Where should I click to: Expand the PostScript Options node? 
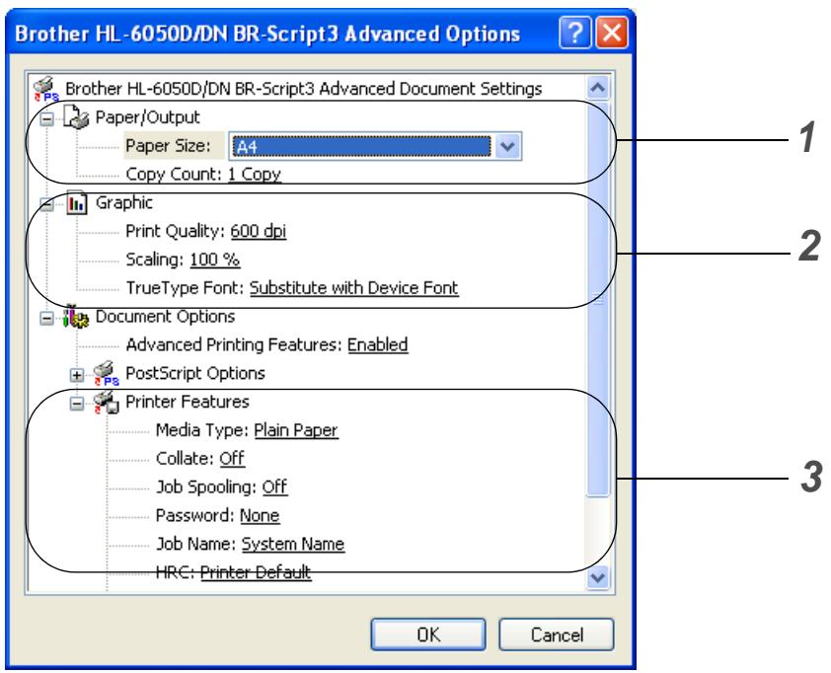77,375
